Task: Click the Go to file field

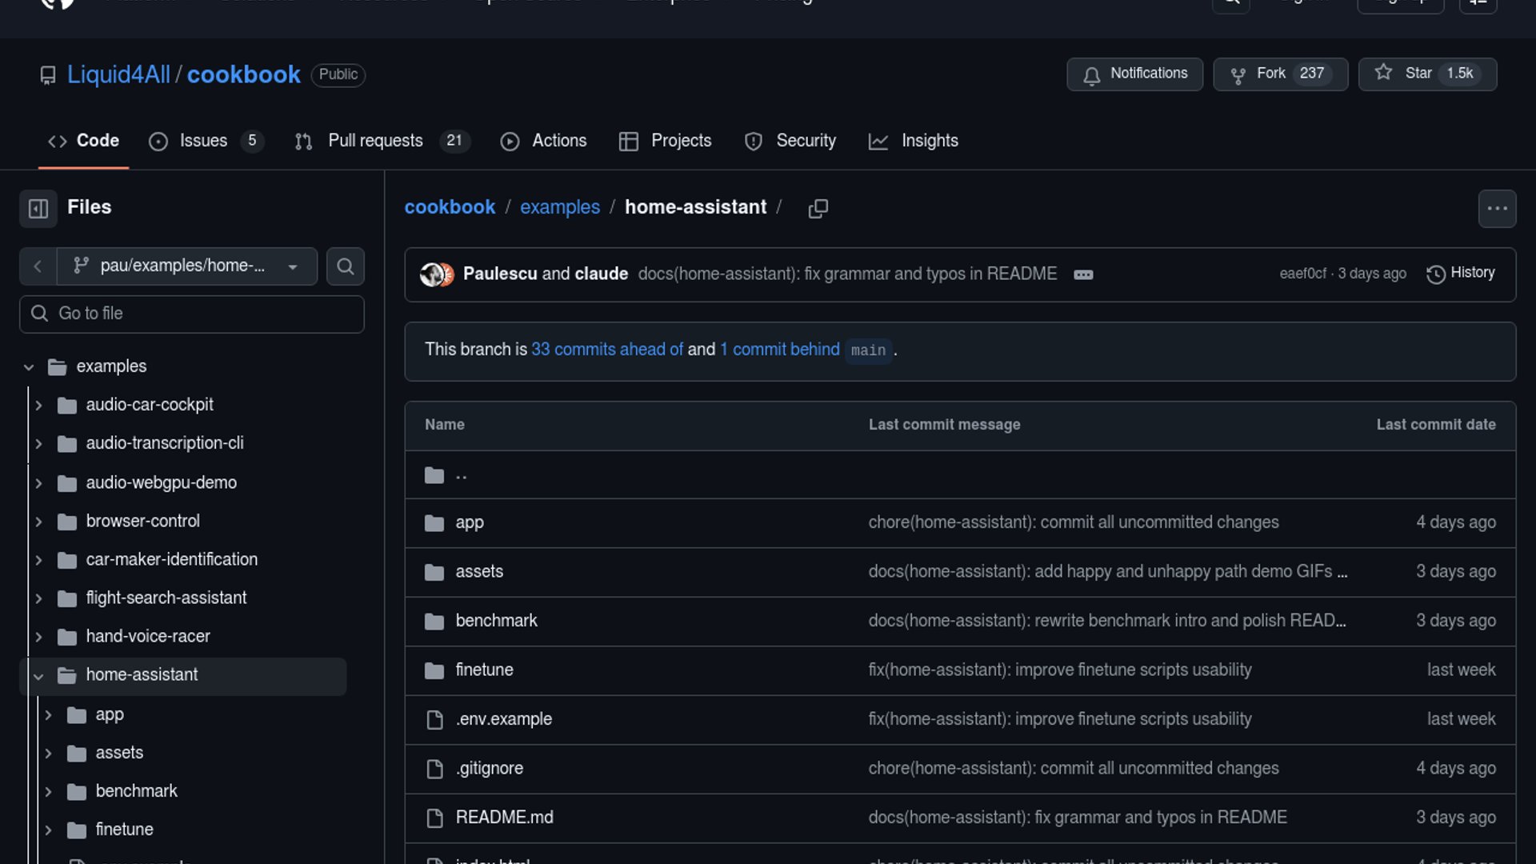Action: click(192, 314)
